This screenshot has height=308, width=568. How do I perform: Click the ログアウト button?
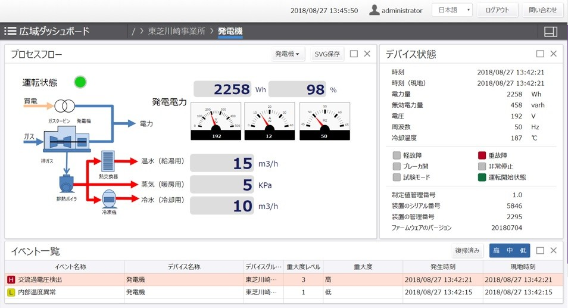coord(497,10)
